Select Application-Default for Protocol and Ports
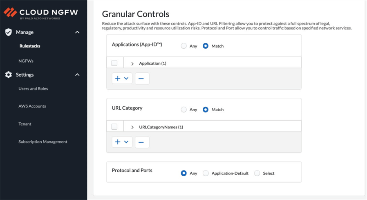367x200 pixels. click(206, 173)
